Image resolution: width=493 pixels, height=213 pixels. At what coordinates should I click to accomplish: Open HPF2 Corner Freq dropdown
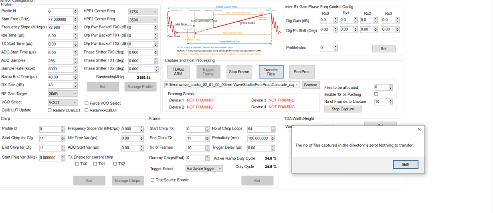pyautogui.click(x=143, y=20)
